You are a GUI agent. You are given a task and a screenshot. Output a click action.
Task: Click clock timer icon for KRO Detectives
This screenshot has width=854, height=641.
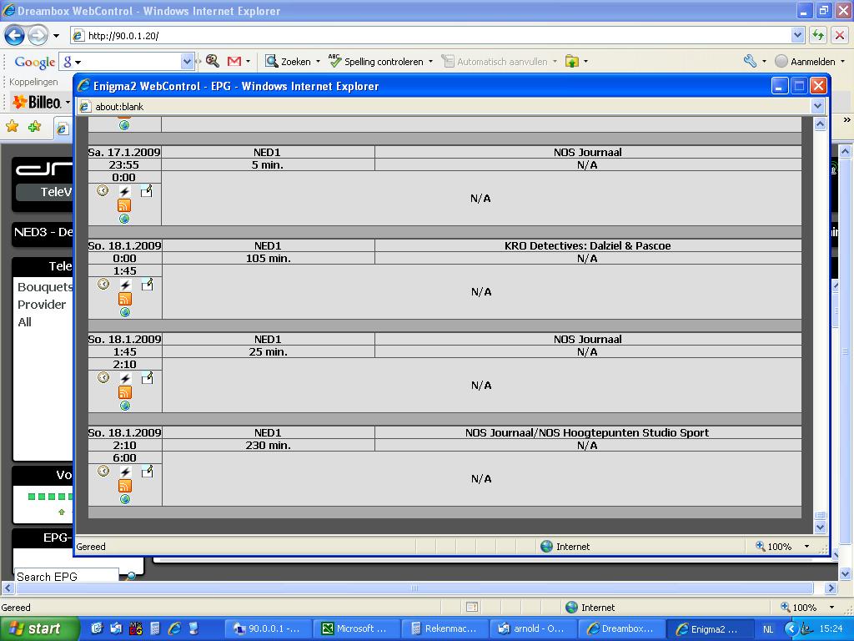point(103,284)
